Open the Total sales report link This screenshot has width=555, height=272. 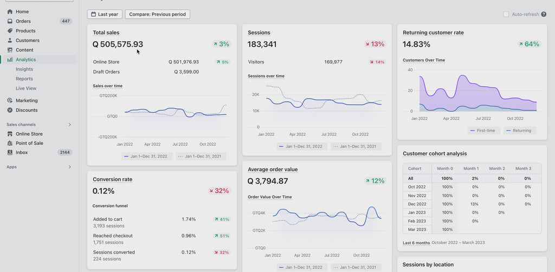click(x=106, y=33)
